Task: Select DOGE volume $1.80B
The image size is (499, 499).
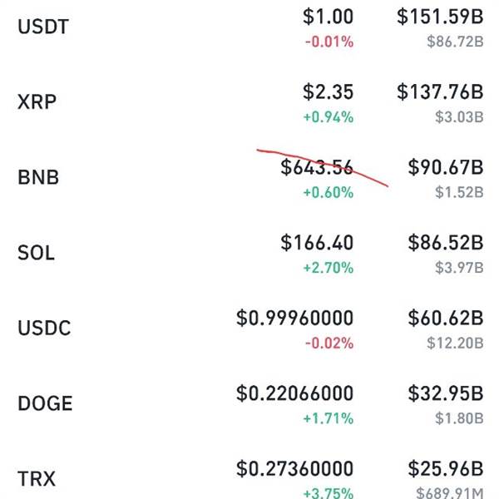Action: click(x=459, y=418)
